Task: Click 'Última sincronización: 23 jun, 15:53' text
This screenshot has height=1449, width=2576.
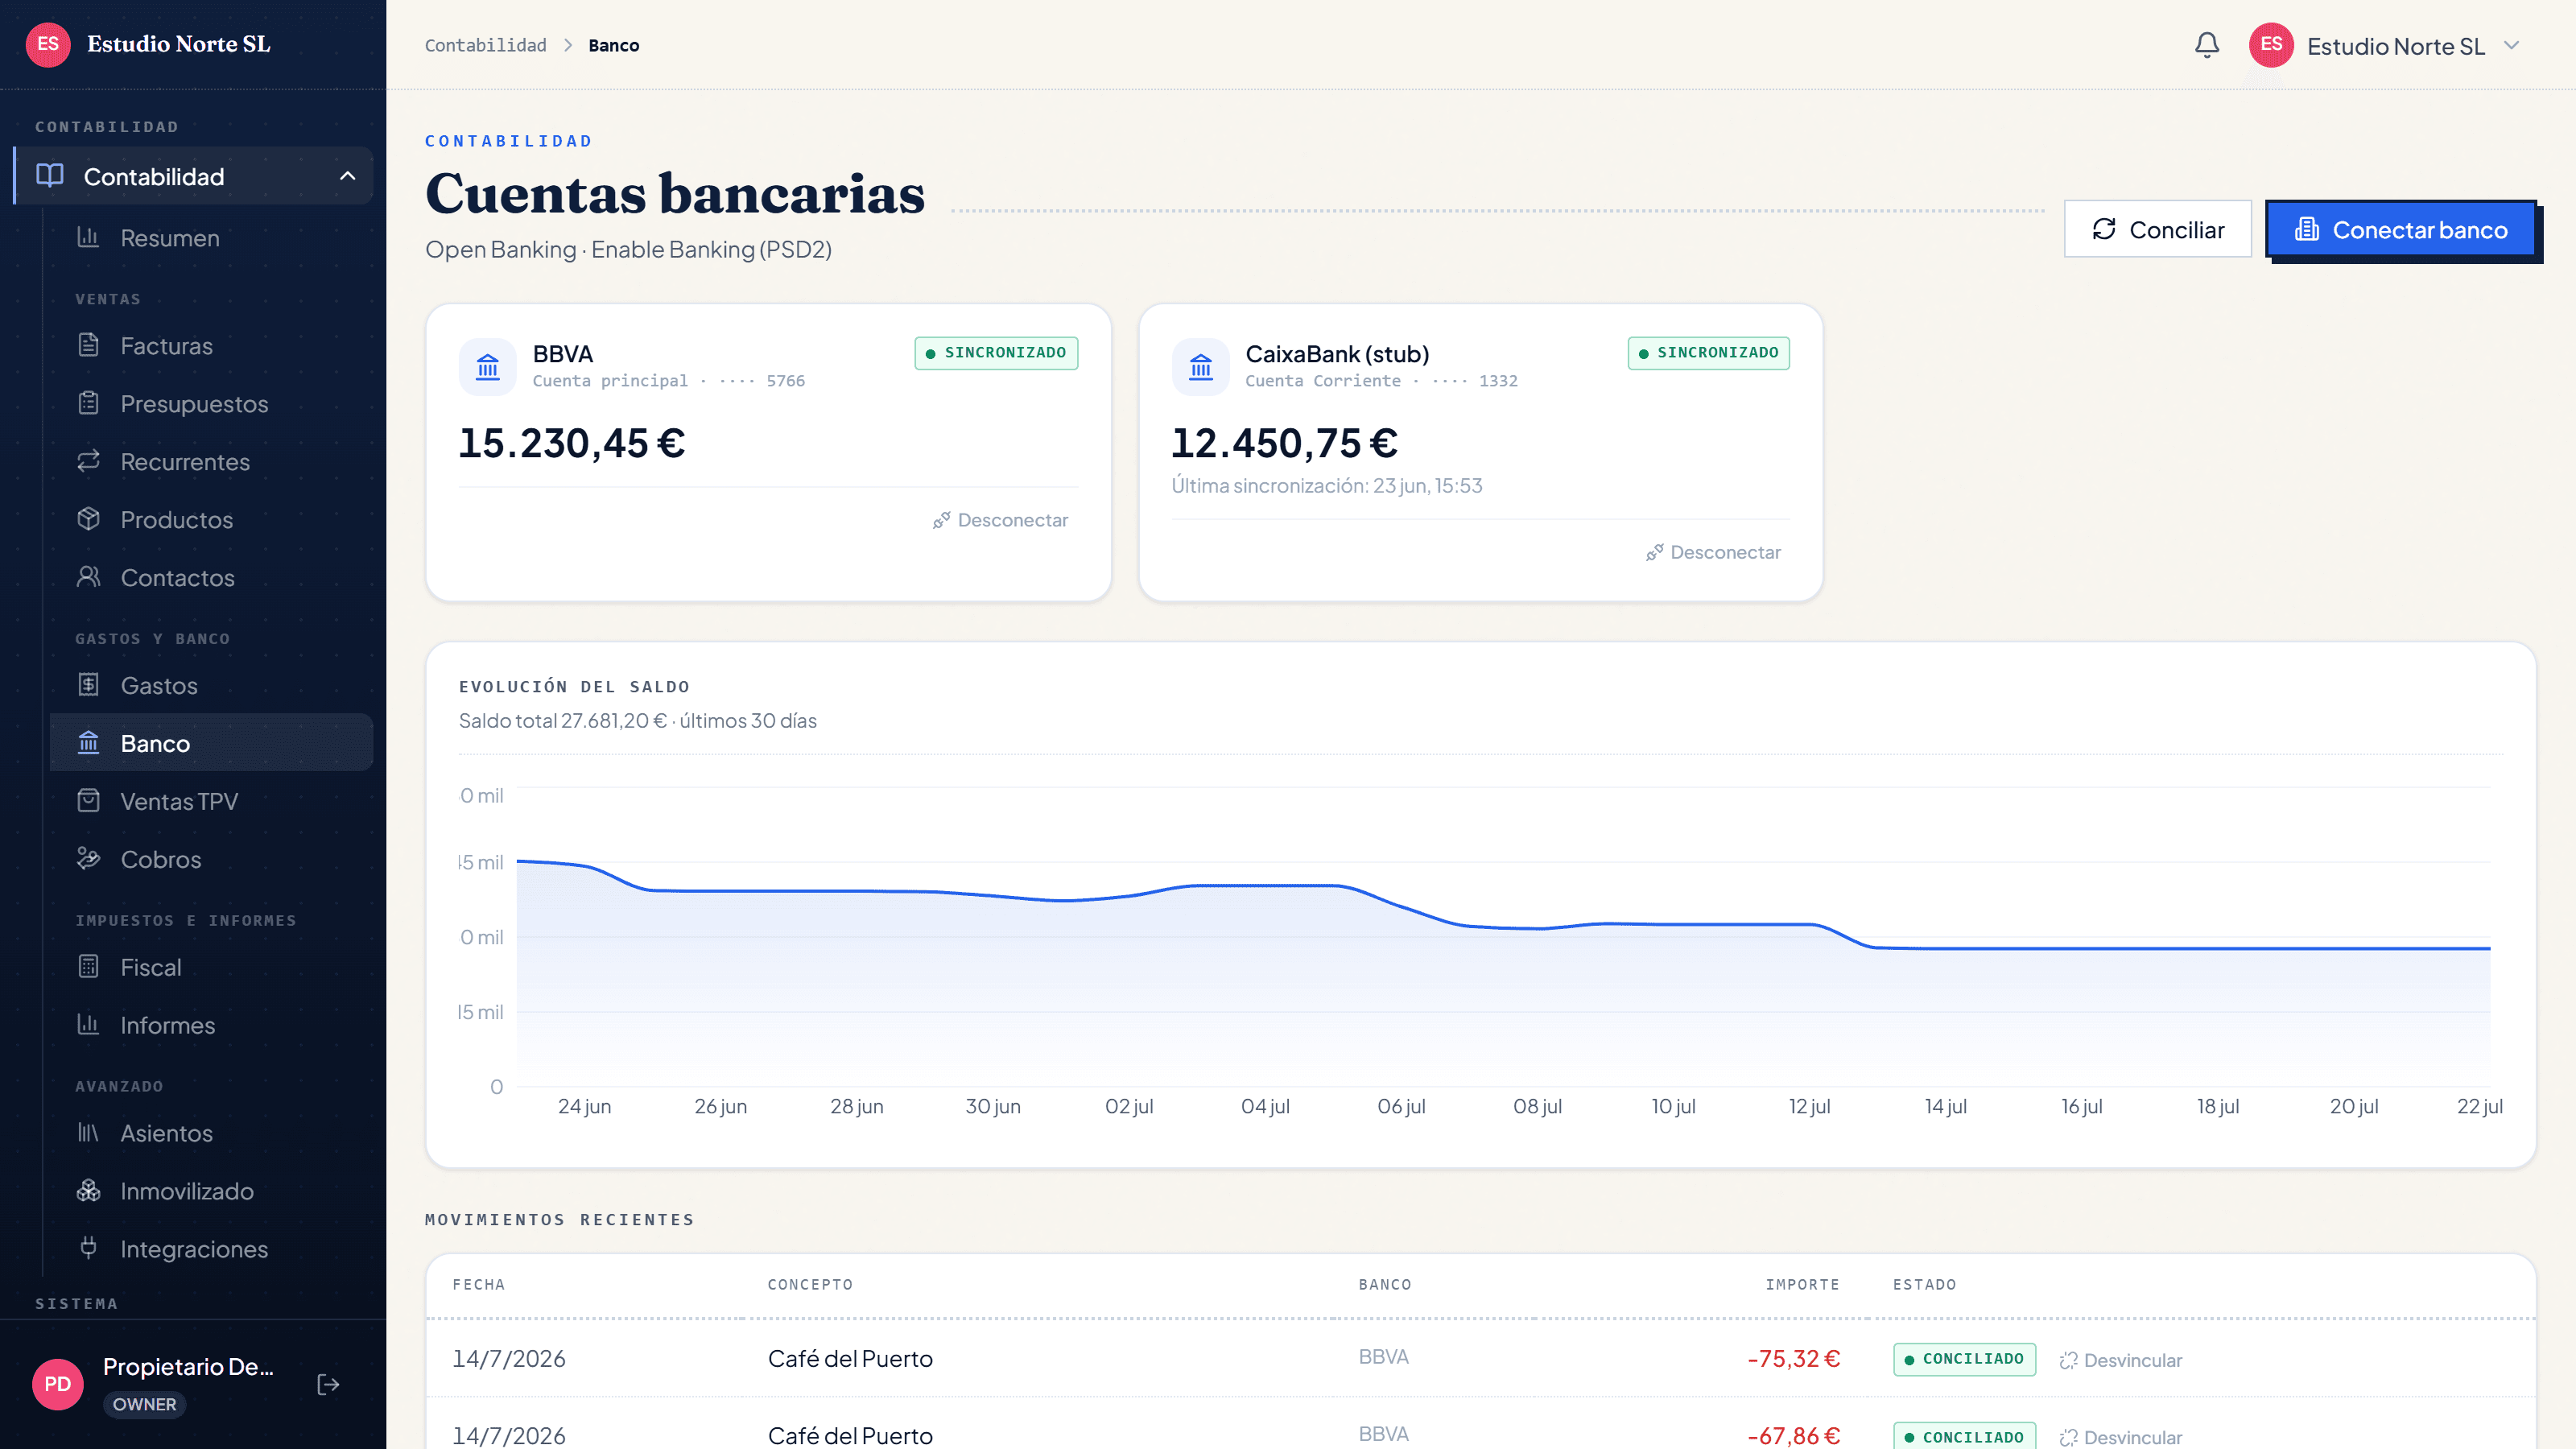Action: [x=1326, y=485]
